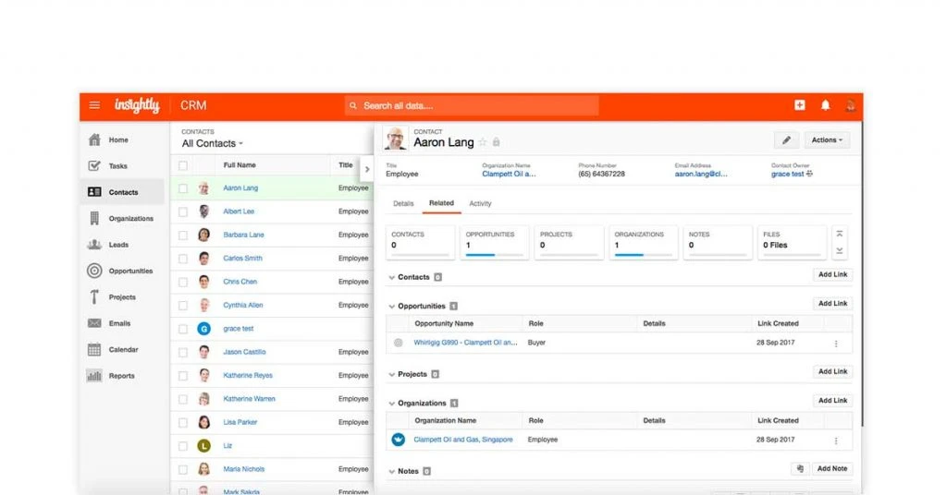The height and width of the screenshot is (495, 947).
Task: Check the box for grace test
Action: point(183,329)
